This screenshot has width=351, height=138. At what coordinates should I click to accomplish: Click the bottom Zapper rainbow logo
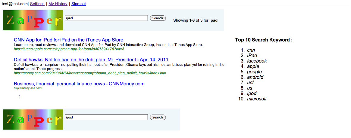tap(33, 119)
